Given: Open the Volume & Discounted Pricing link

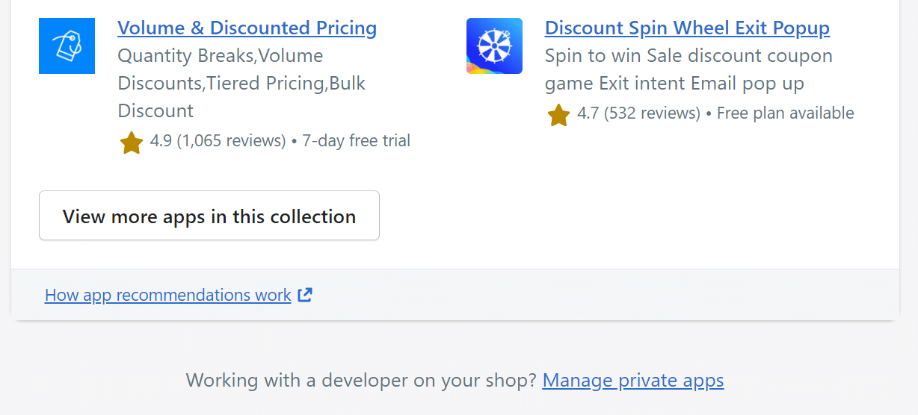Looking at the screenshot, I should click(247, 28).
